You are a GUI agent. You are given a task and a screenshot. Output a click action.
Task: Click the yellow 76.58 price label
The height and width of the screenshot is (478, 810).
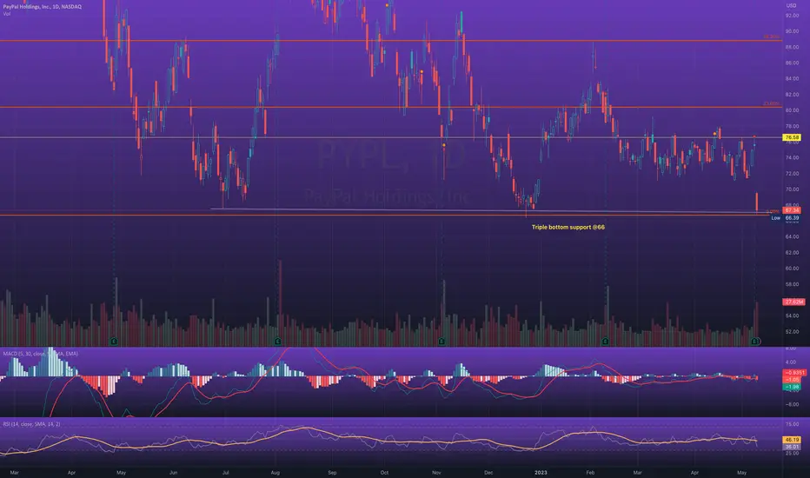(x=792, y=137)
